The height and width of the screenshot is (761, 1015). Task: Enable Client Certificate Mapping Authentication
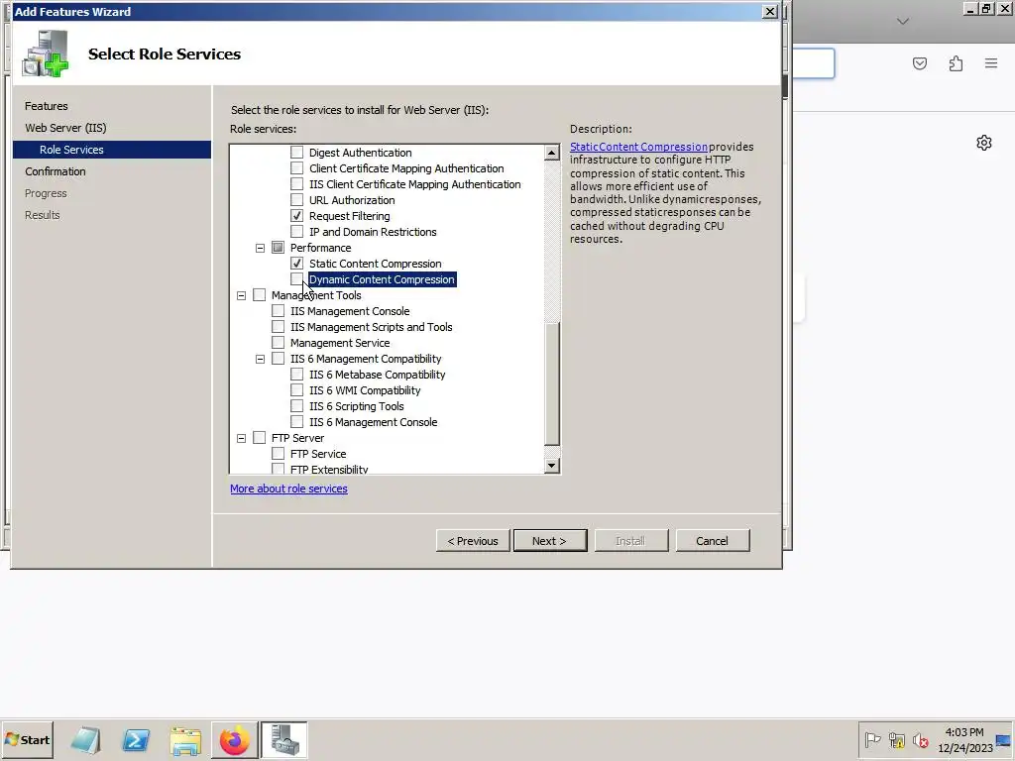click(296, 168)
